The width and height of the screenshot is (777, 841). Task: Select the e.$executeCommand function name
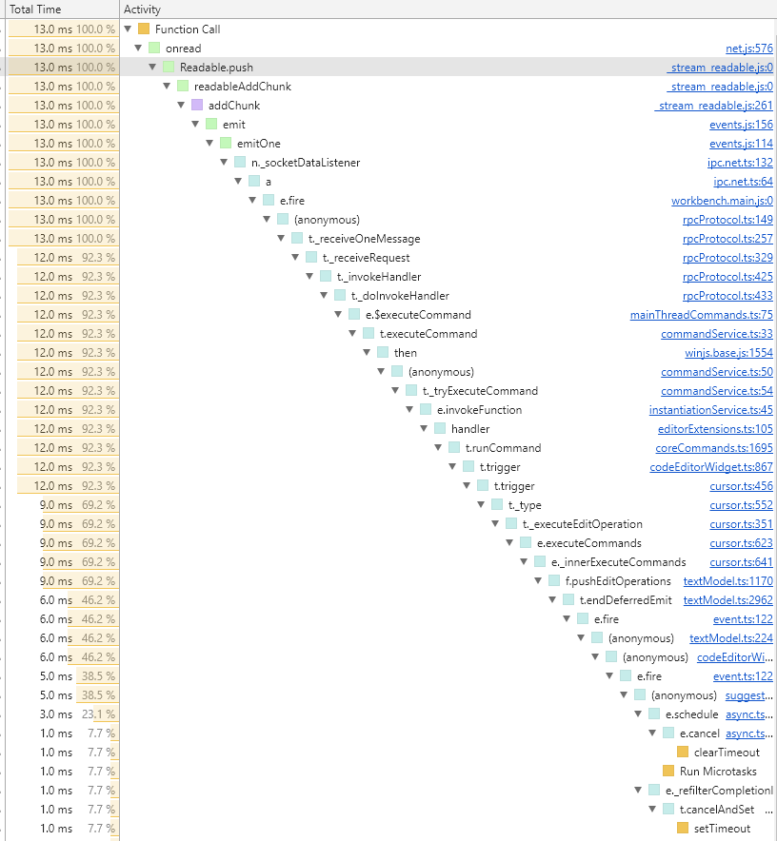pyautogui.click(x=418, y=315)
